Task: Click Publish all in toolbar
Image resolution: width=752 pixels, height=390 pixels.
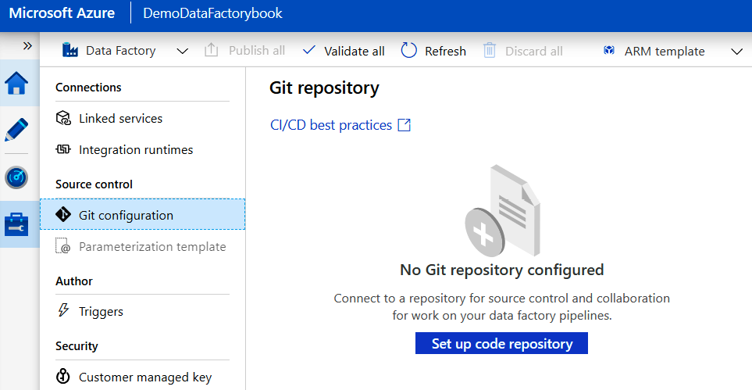Action: tap(245, 51)
